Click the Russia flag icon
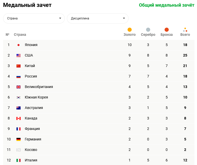The height and width of the screenshot is (165, 197). pos(19,76)
